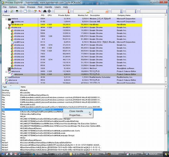Click the binoculars Find Handle icon
This screenshot has height=157, width=169.
tap(45, 11)
